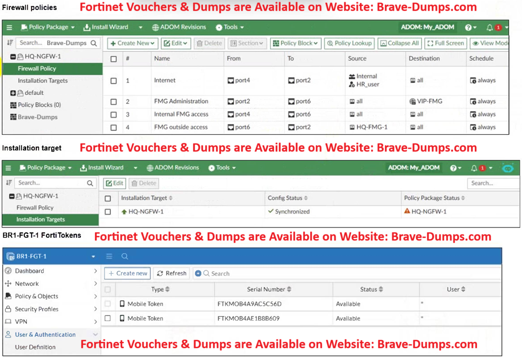
Task: Check the box next to the HQ-NGFW-1 installation target
Action: click(108, 212)
